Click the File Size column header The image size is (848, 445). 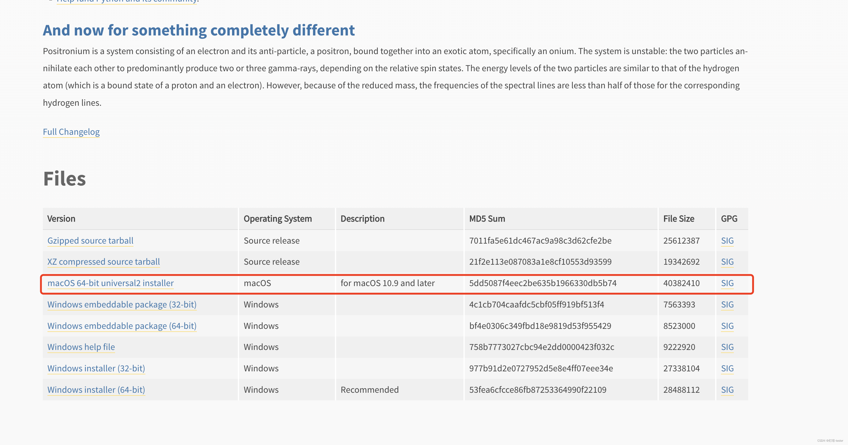[678, 219]
